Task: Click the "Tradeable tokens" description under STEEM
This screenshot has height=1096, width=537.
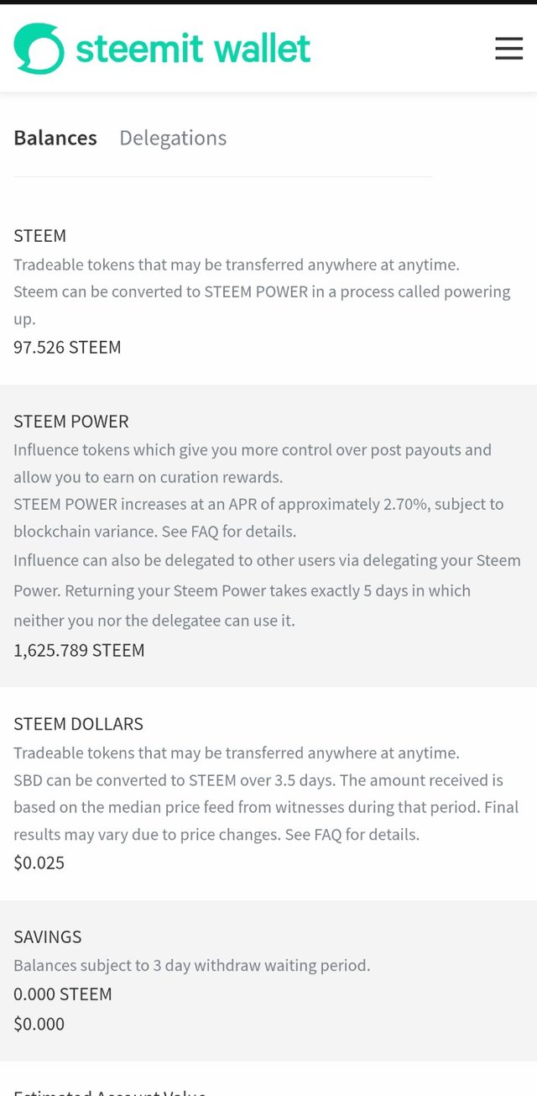Action: point(237,265)
